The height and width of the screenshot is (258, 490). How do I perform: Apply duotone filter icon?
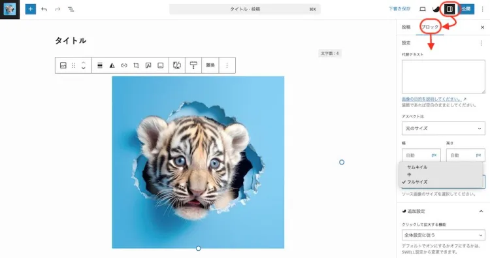(x=112, y=65)
